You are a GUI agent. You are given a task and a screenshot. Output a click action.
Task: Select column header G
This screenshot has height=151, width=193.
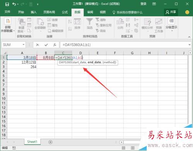coord(132,53)
